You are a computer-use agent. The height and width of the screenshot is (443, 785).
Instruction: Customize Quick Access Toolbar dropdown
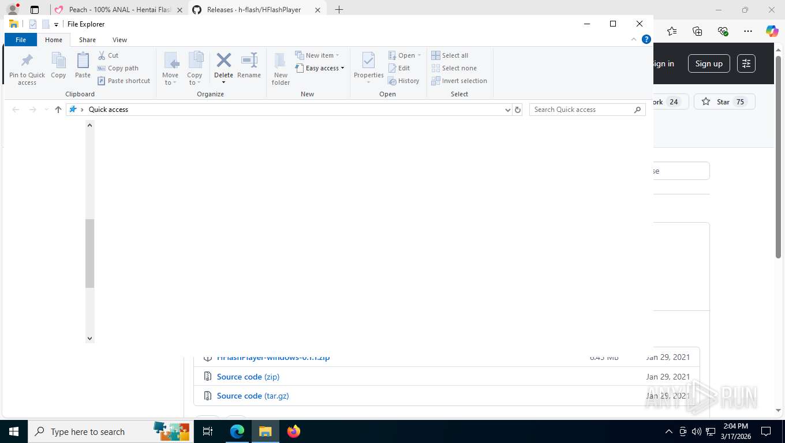pyautogui.click(x=57, y=24)
